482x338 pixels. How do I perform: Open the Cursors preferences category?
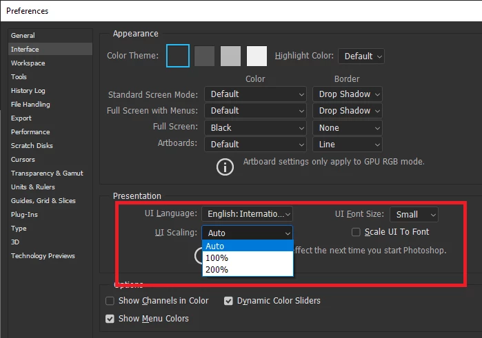(50, 159)
